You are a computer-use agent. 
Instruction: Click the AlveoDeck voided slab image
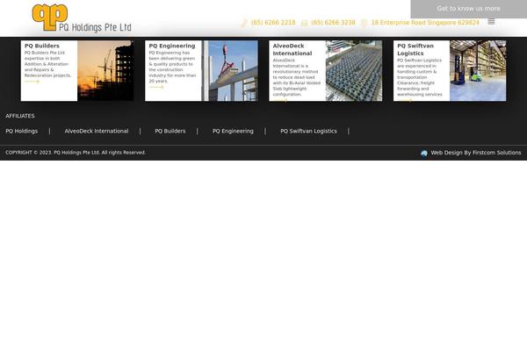pyautogui.click(x=354, y=70)
